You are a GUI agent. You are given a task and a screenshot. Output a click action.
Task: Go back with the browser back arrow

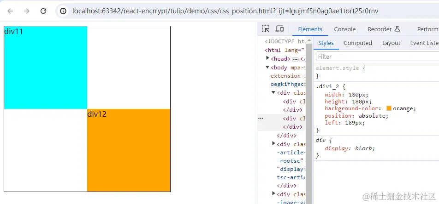pos(10,11)
